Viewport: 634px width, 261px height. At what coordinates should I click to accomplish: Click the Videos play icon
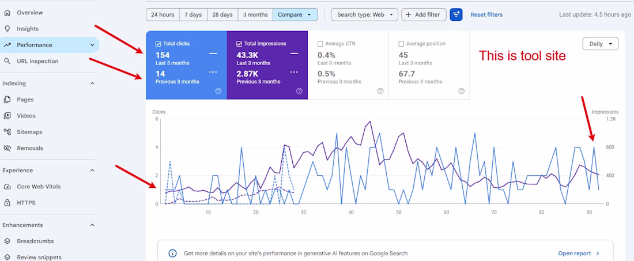tap(7, 116)
